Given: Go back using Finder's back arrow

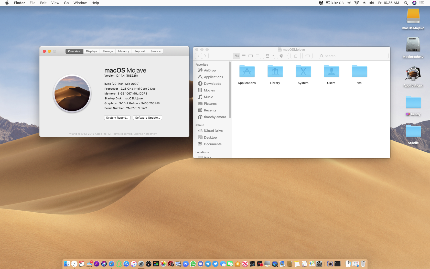Looking at the screenshot, I should 199,56.
